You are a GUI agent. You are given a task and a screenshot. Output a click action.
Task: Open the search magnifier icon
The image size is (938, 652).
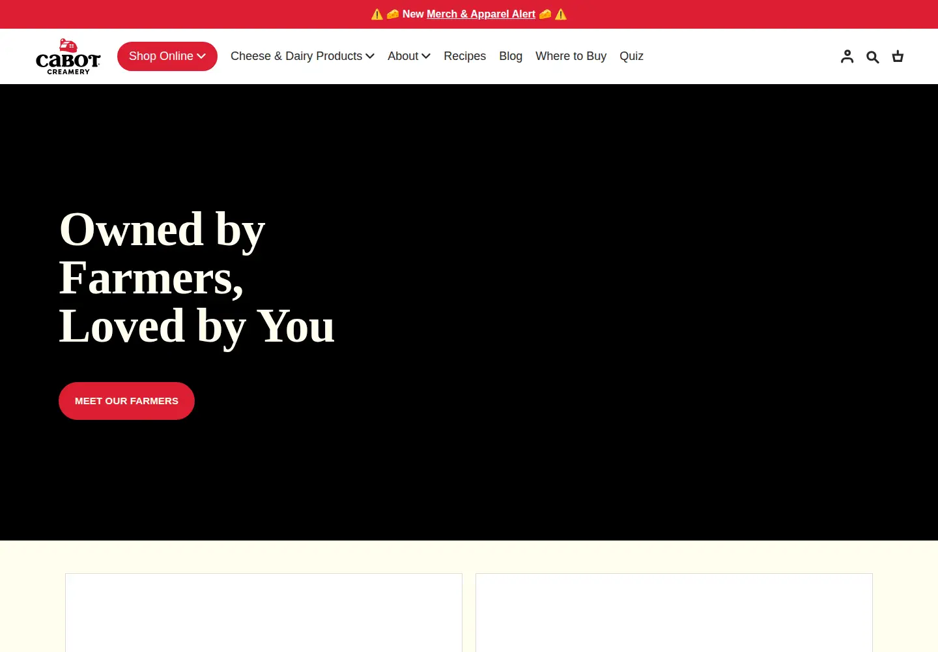point(873,57)
